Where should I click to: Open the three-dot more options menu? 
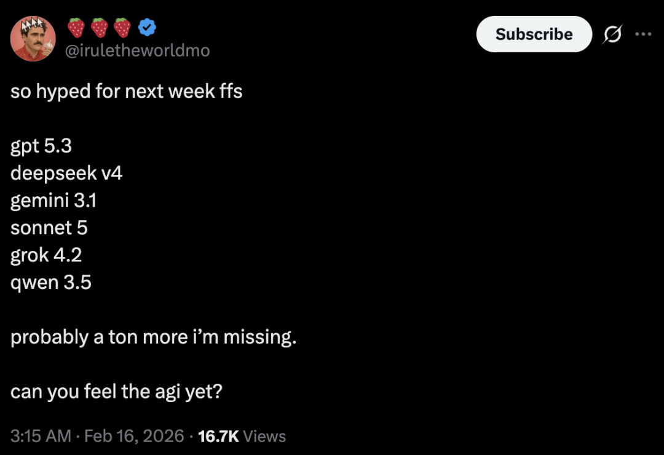pos(642,34)
